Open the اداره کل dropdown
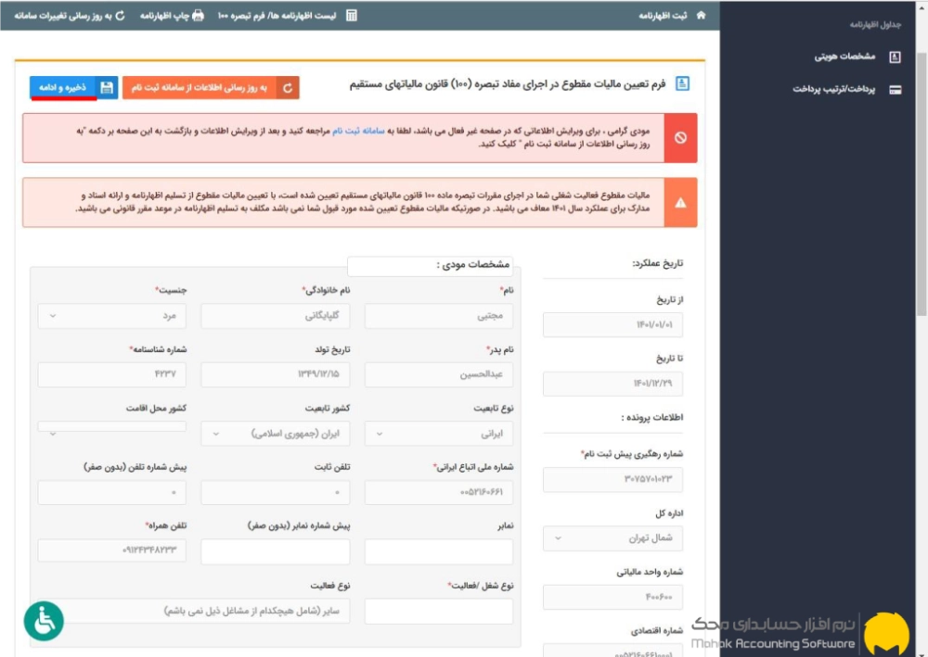The height and width of the screenshot is (657, 928). click(612, 538)
